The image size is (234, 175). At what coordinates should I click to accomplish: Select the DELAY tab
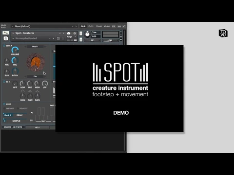point(19,115)
